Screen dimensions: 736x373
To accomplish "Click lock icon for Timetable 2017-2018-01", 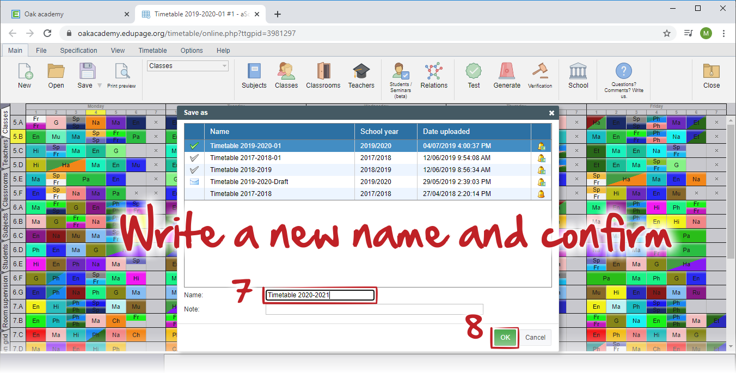I will click(x=541, y=158).
